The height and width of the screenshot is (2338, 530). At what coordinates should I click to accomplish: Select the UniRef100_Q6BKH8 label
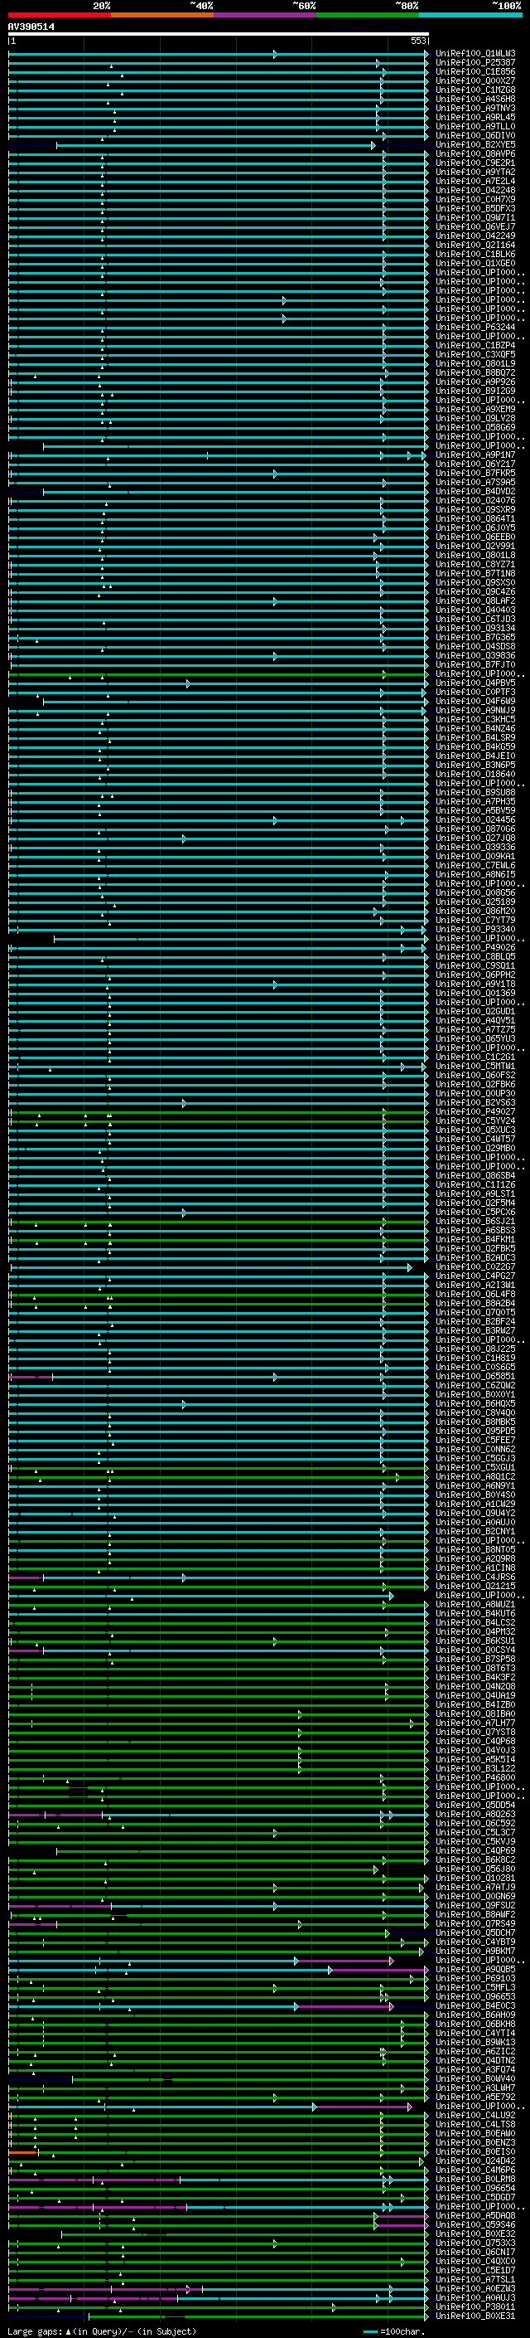[x=475, y=2023]
